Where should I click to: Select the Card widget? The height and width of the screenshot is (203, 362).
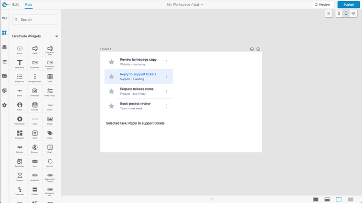(x=35, y=134)
